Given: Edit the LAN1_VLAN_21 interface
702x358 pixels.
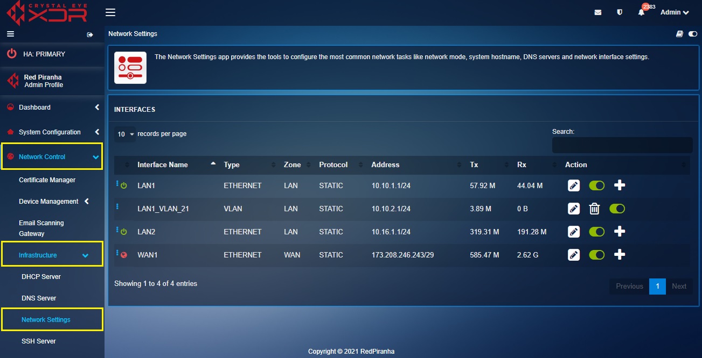Looking at the screenshot, I should click(x=574, y=209).
